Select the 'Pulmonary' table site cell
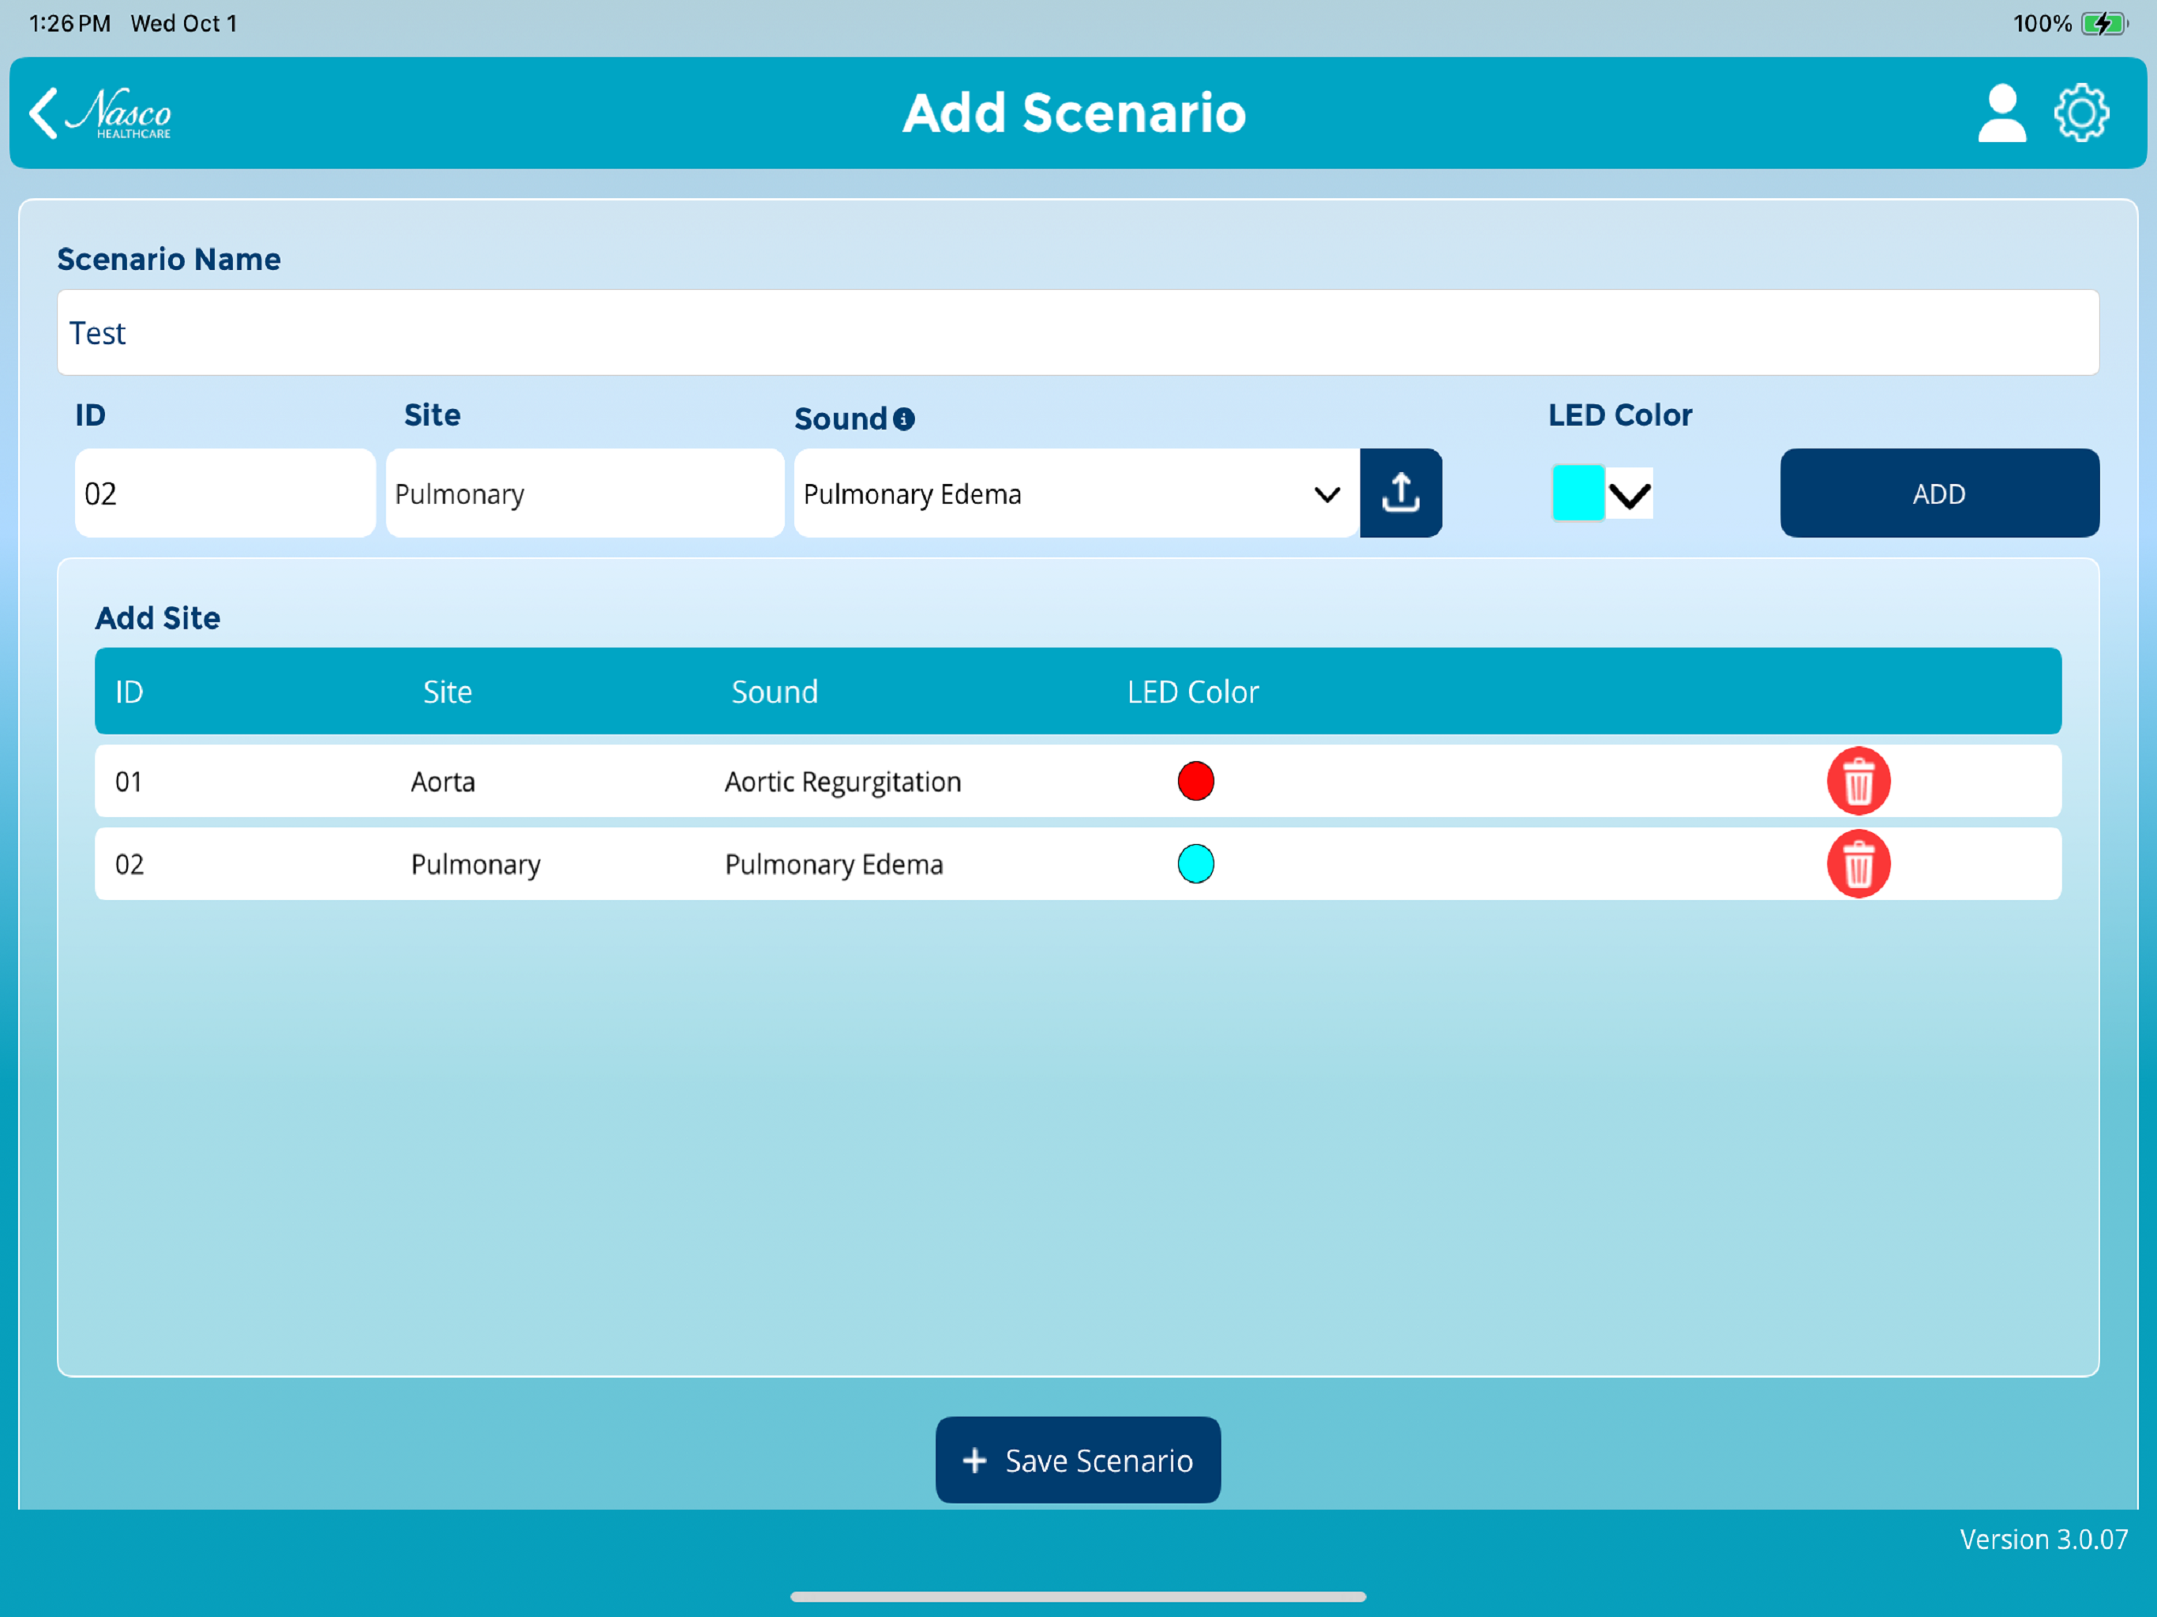The height and width of the screenshot is (1617, 2157). [476, 864]
